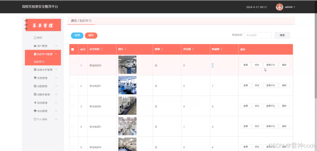Viewport: 317px width, 151px height.
Task: Click the 安全知识 search input field
Action: click(x=258, y=35)
